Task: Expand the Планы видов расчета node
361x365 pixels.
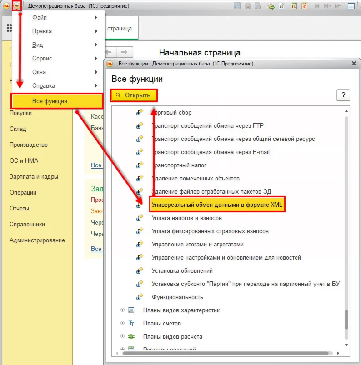Action: (x=122, y=336)
